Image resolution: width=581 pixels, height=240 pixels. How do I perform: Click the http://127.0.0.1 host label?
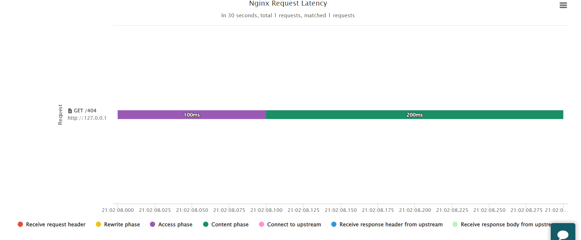coord(87,118)
